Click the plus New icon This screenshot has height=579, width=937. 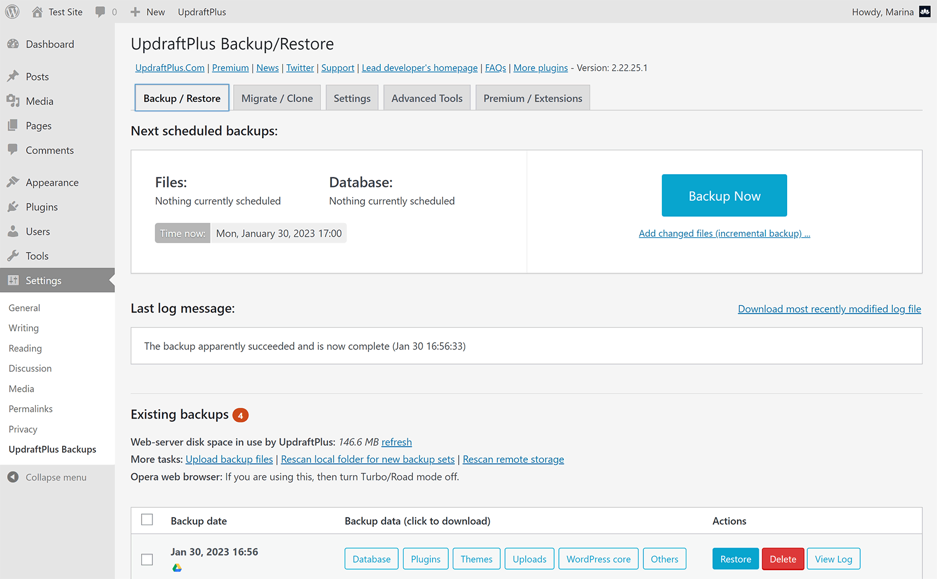coord(135,11)
